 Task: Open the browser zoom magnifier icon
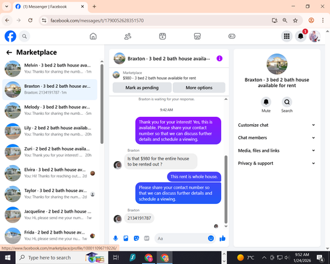point(284,20)
